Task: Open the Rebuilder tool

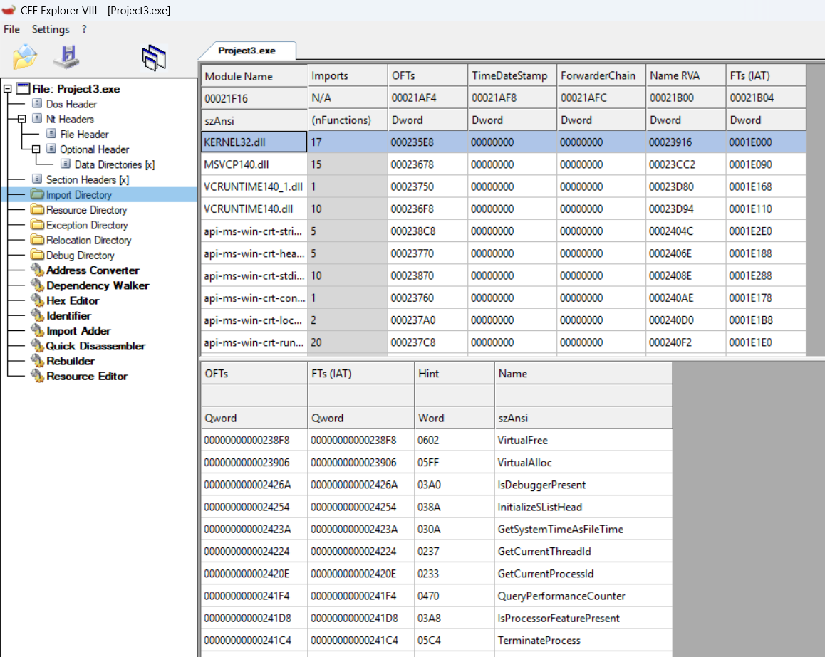Action: 71,361
